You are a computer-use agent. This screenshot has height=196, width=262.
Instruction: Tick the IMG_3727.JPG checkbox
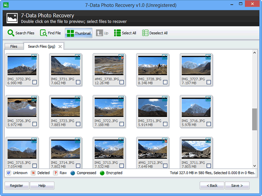209,82
